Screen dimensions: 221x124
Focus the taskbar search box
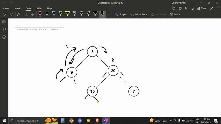(x=33, y=121)
